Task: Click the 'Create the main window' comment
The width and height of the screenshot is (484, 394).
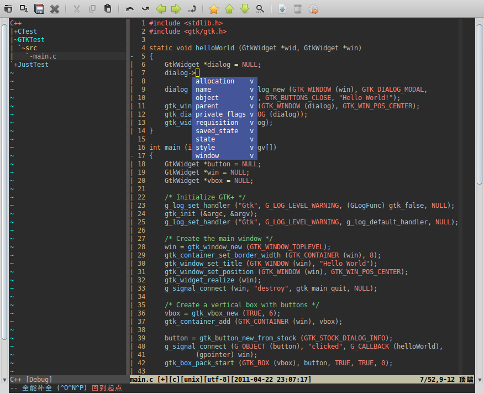Action: click(x=219, y=239)
